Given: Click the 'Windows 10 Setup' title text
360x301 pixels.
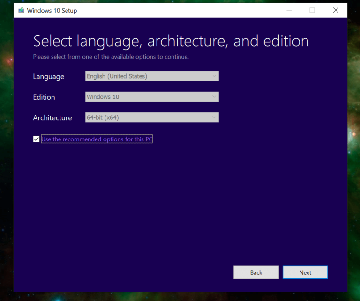Looking at the screenshot, I should click(x=52, y=11).
